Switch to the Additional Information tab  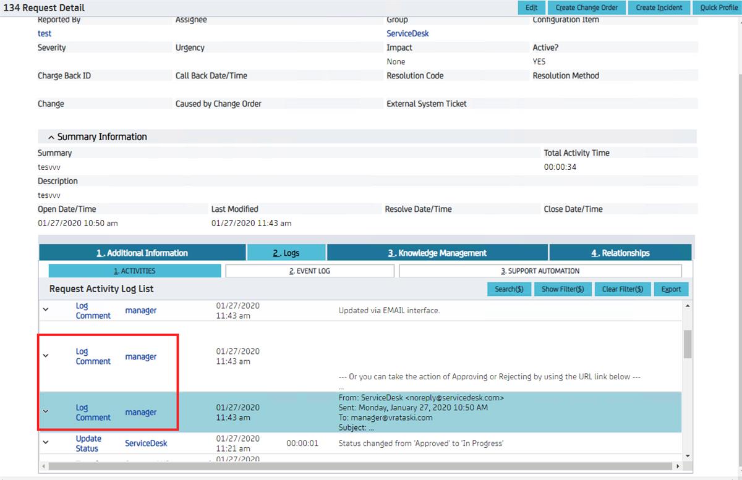143,252
